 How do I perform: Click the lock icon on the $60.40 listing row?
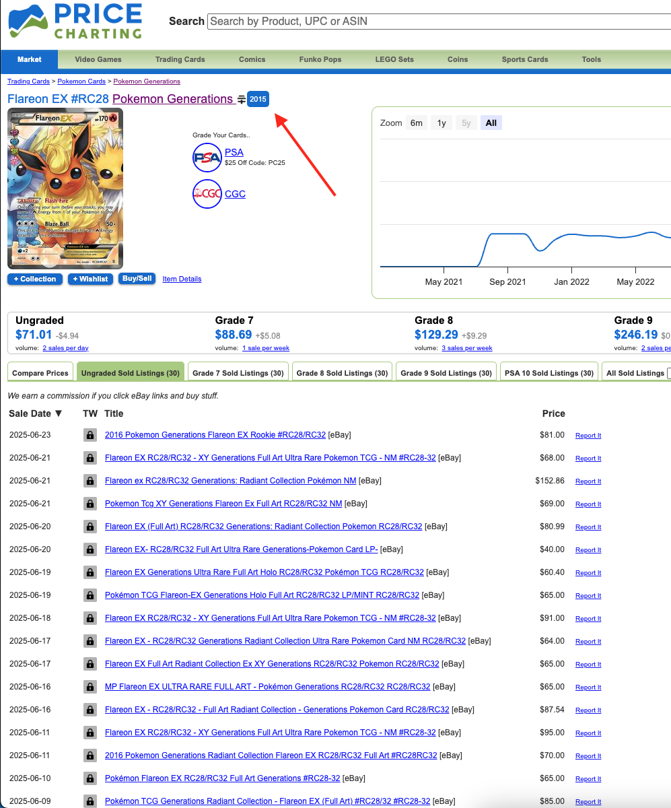pos(90,572)
